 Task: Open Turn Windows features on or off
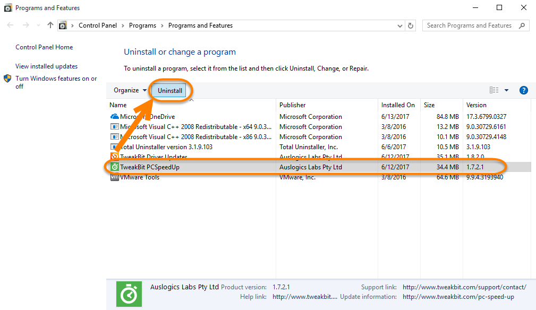click(x=56, y=82)
